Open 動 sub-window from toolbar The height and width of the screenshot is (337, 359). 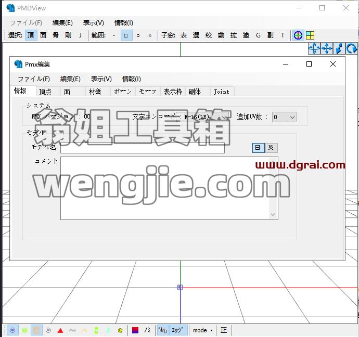(x=221, y=35)
